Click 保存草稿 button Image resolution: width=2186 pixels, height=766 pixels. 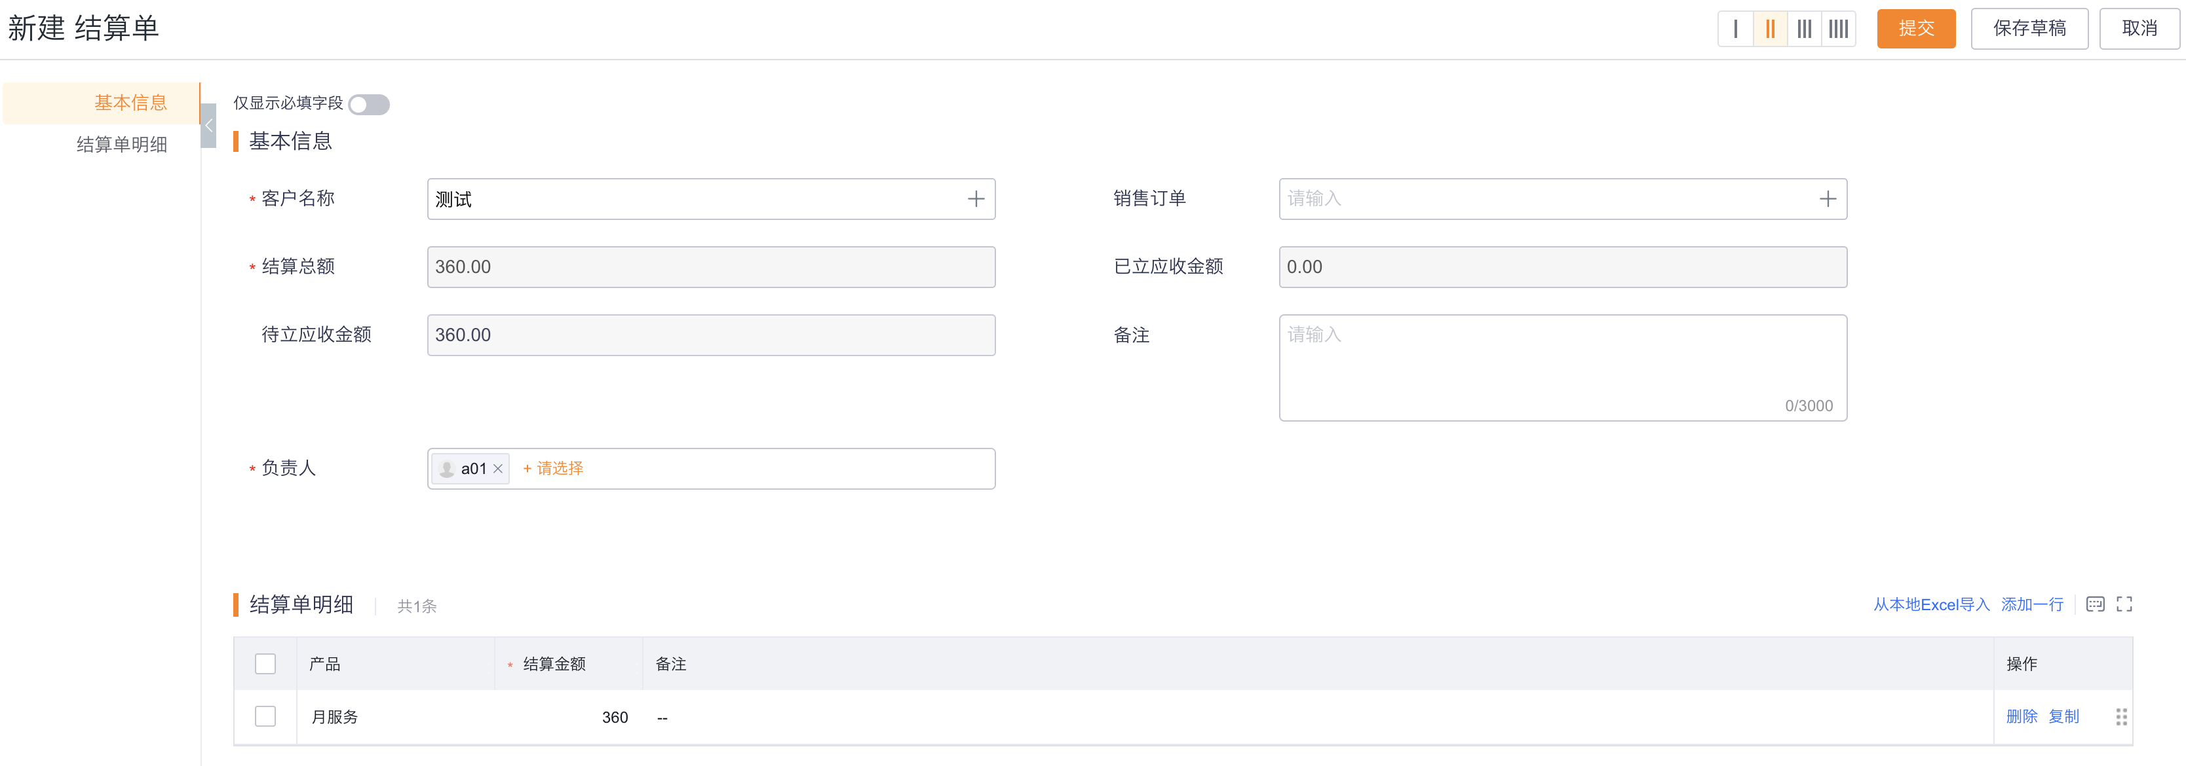pos(2029,29)
